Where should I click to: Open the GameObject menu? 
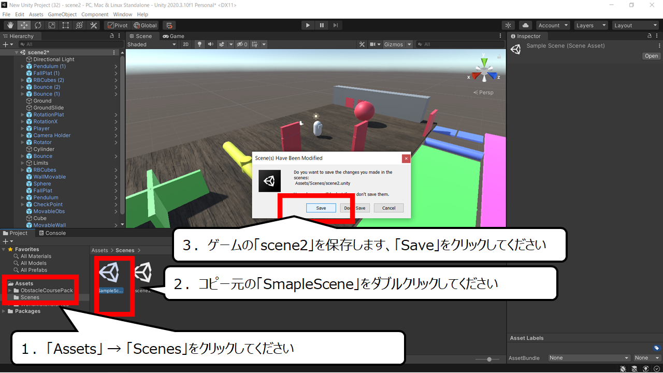tap(63, 15)
